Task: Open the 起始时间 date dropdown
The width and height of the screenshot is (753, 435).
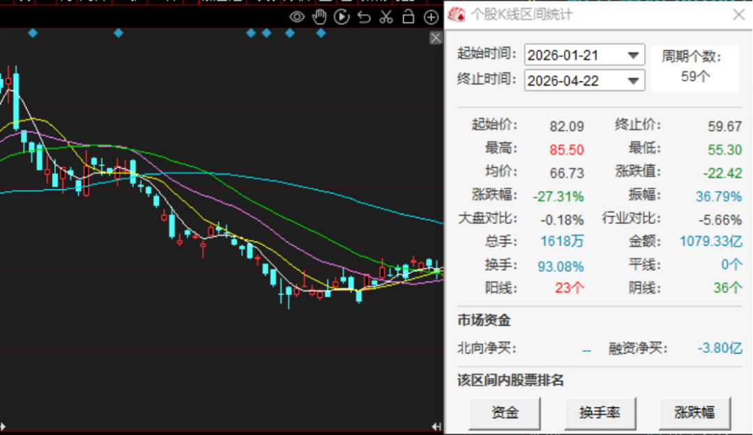Action: (634, 55)
